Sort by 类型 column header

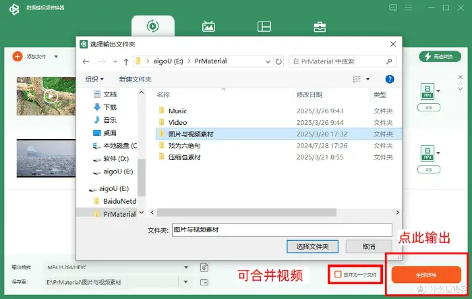(x=380, y=95)
